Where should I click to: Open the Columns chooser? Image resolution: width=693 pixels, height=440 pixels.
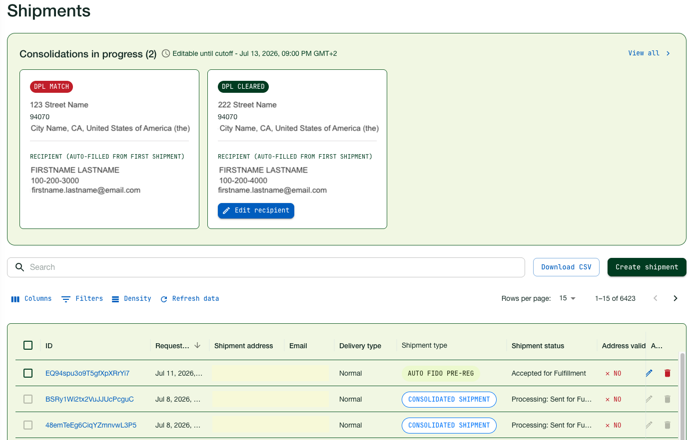pyautogui.click(x=31, y=299)
